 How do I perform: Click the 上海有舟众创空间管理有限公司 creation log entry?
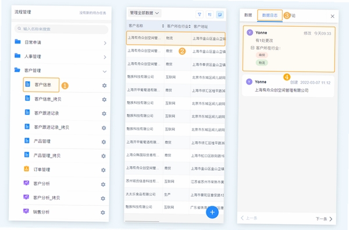(x=288, y=86)
